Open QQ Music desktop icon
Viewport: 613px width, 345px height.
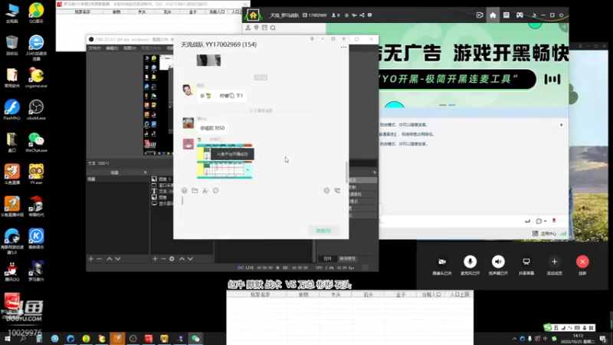(x=36, y=13)
